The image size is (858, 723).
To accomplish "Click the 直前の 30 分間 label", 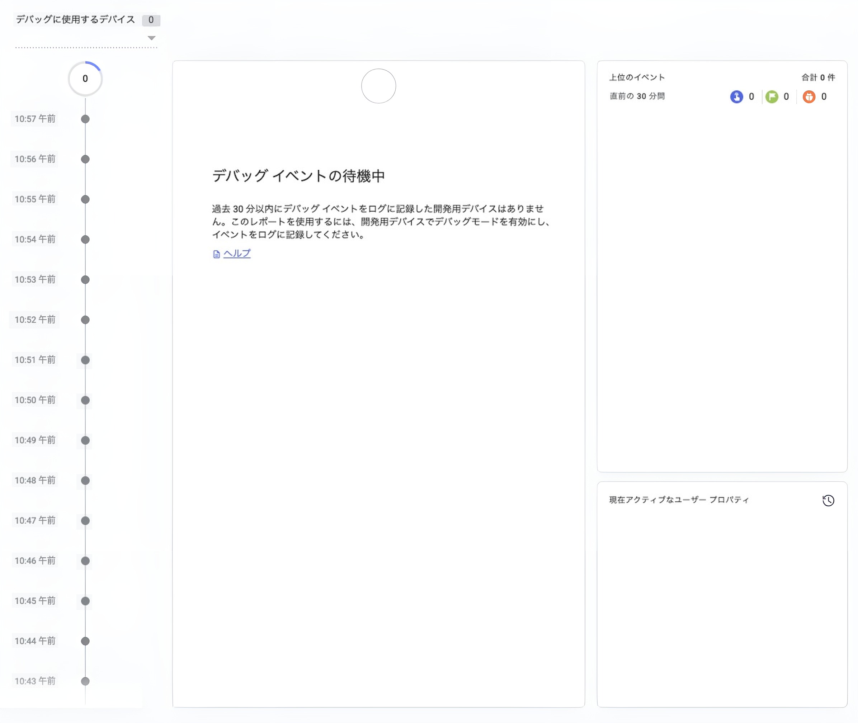I will pyautogui.click(x=637, y=96).
